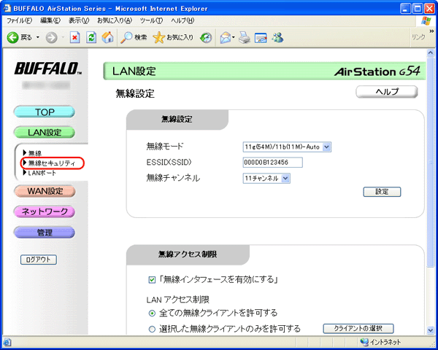Screen dimensions: 438x350
Task: Toggle 無線インタフェースを有効にする checkbox
Action: 152,280
